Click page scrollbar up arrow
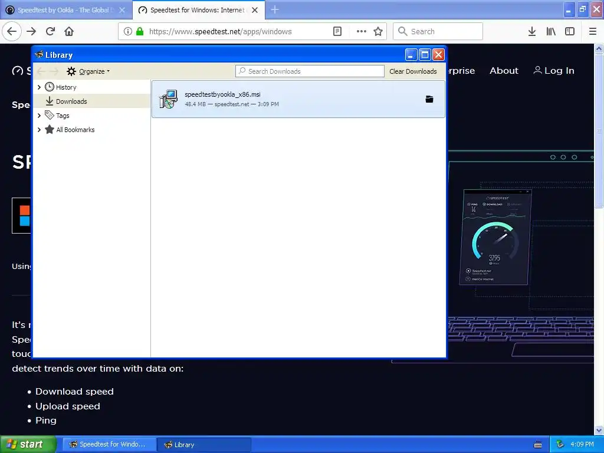Viewport: 604px width, 453px height. coord(599,48)
